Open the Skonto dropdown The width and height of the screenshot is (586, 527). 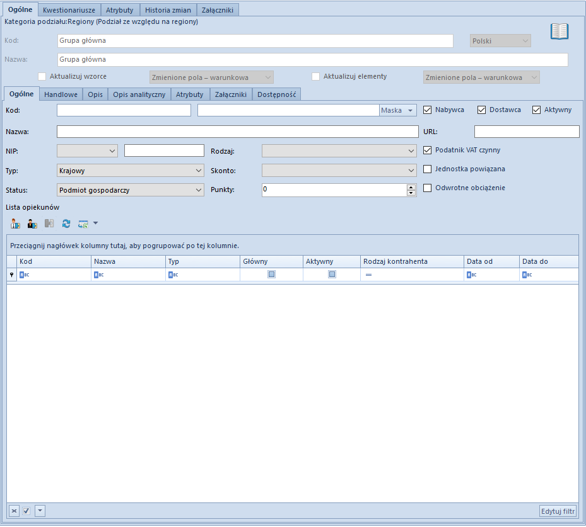(339, 171)
